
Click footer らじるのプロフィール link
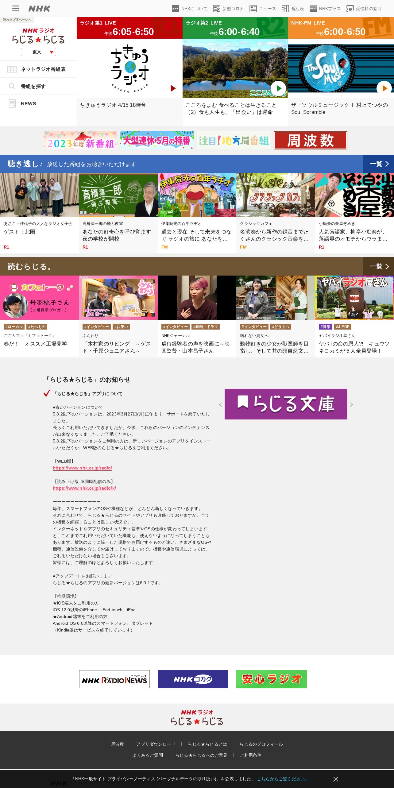pyautogui.click(x=261, y=744)
